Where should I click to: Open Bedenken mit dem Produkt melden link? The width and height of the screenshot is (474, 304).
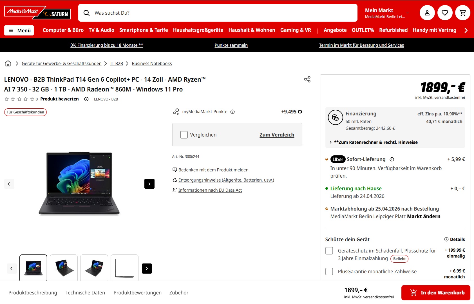pyautogui.click(x=213, y=170)
